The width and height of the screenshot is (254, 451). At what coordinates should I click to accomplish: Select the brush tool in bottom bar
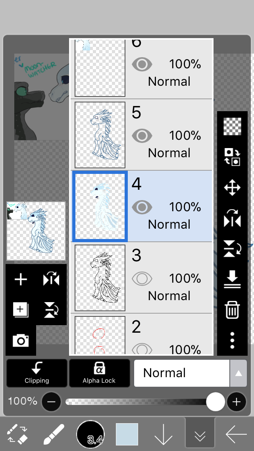pos(54,434)
